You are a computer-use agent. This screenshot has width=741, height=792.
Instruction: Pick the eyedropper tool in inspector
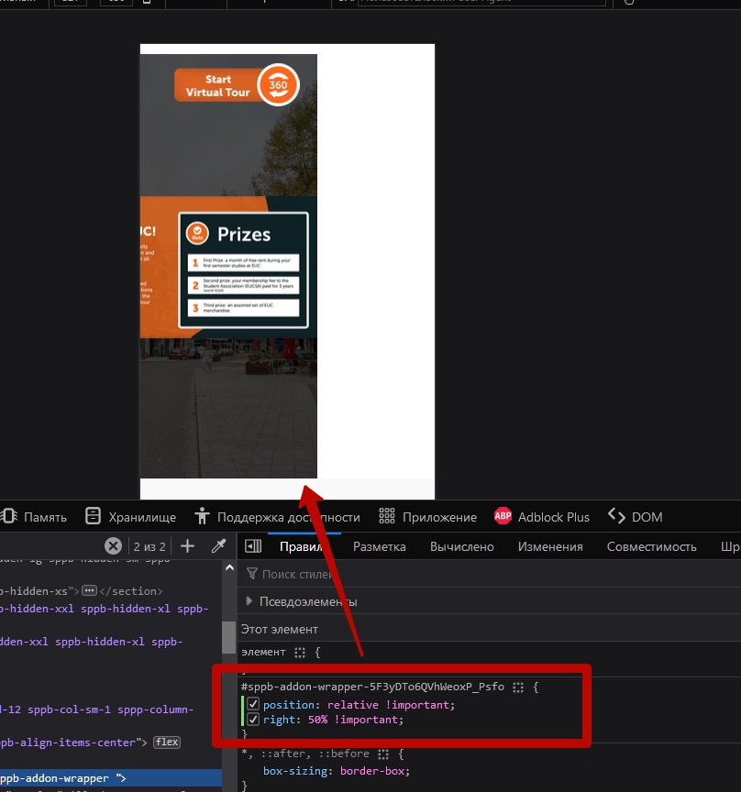(218, 546)
